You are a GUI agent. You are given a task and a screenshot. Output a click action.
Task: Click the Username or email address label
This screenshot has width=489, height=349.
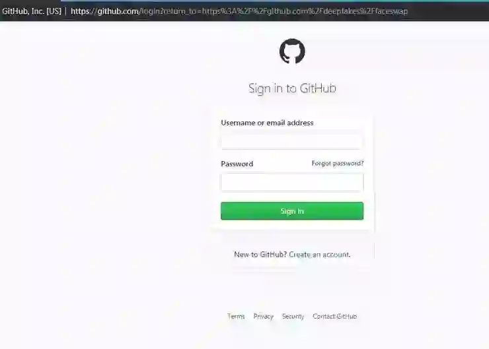coord(267,123)
